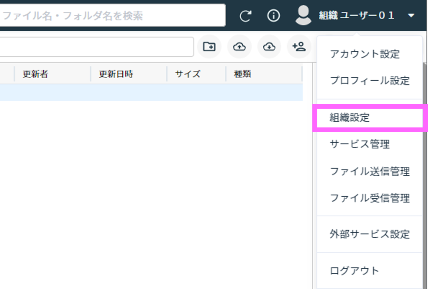
Task: Open 外部サービス設定 menu entry
Action: (x=370, y=234)
